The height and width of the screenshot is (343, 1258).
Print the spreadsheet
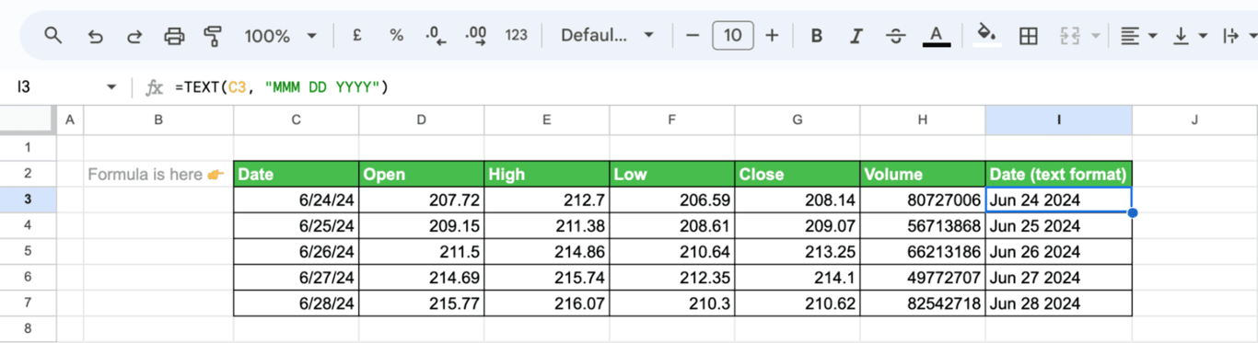(x=174, y=36)
